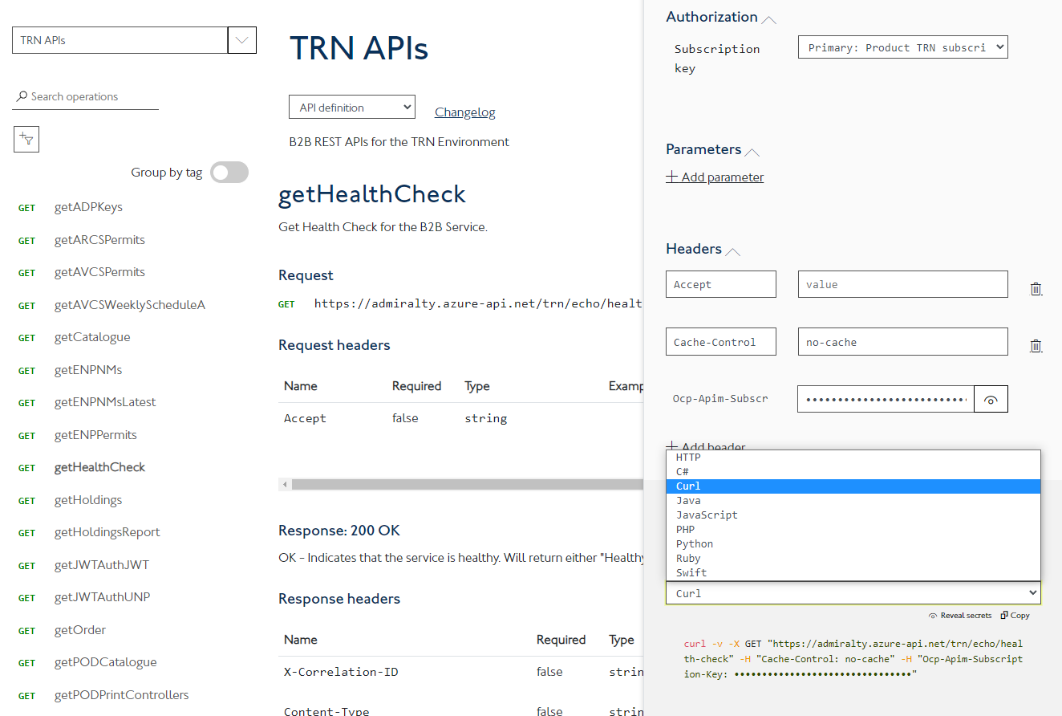
Task: Click the Copy code snippet icon
Action: click(1015, 616)
